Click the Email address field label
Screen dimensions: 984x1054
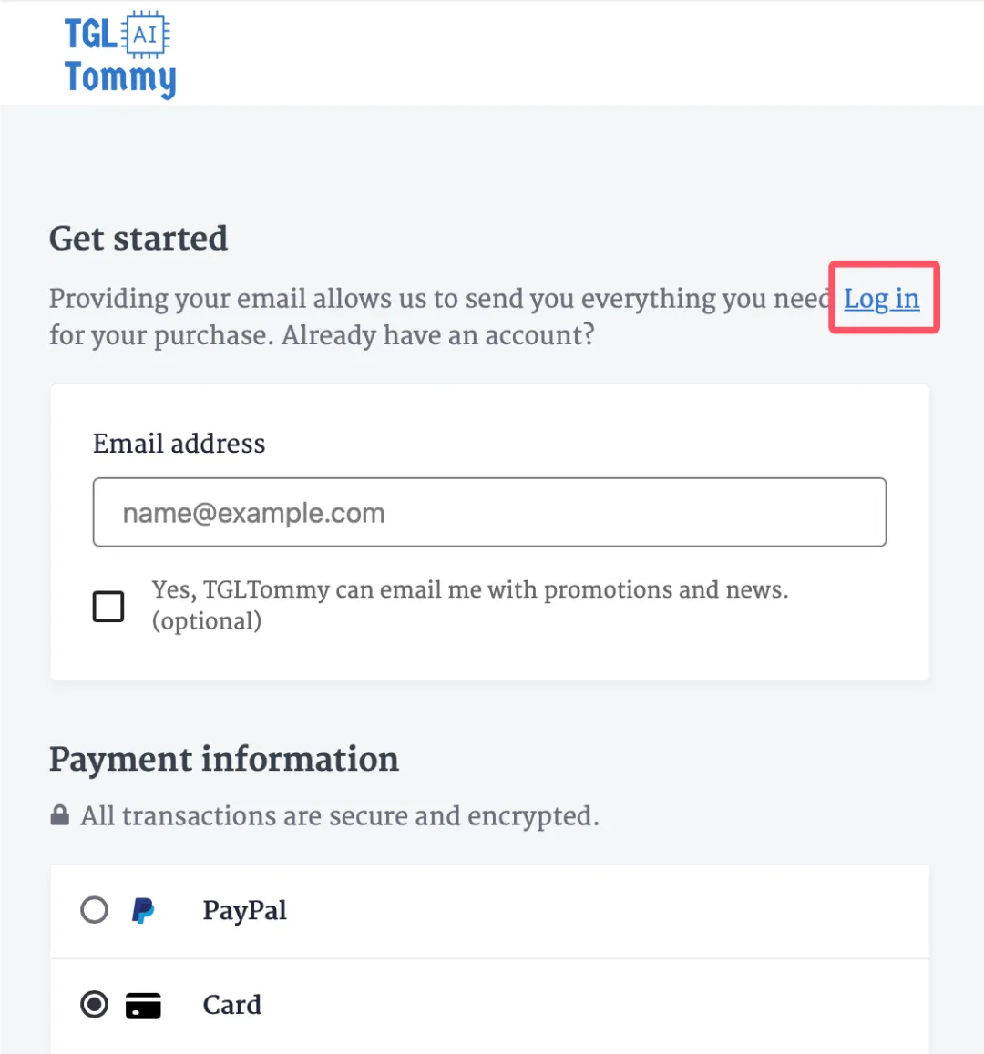point(179,444)
